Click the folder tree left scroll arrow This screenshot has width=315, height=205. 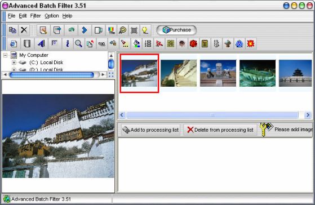(x=6, y=75)
